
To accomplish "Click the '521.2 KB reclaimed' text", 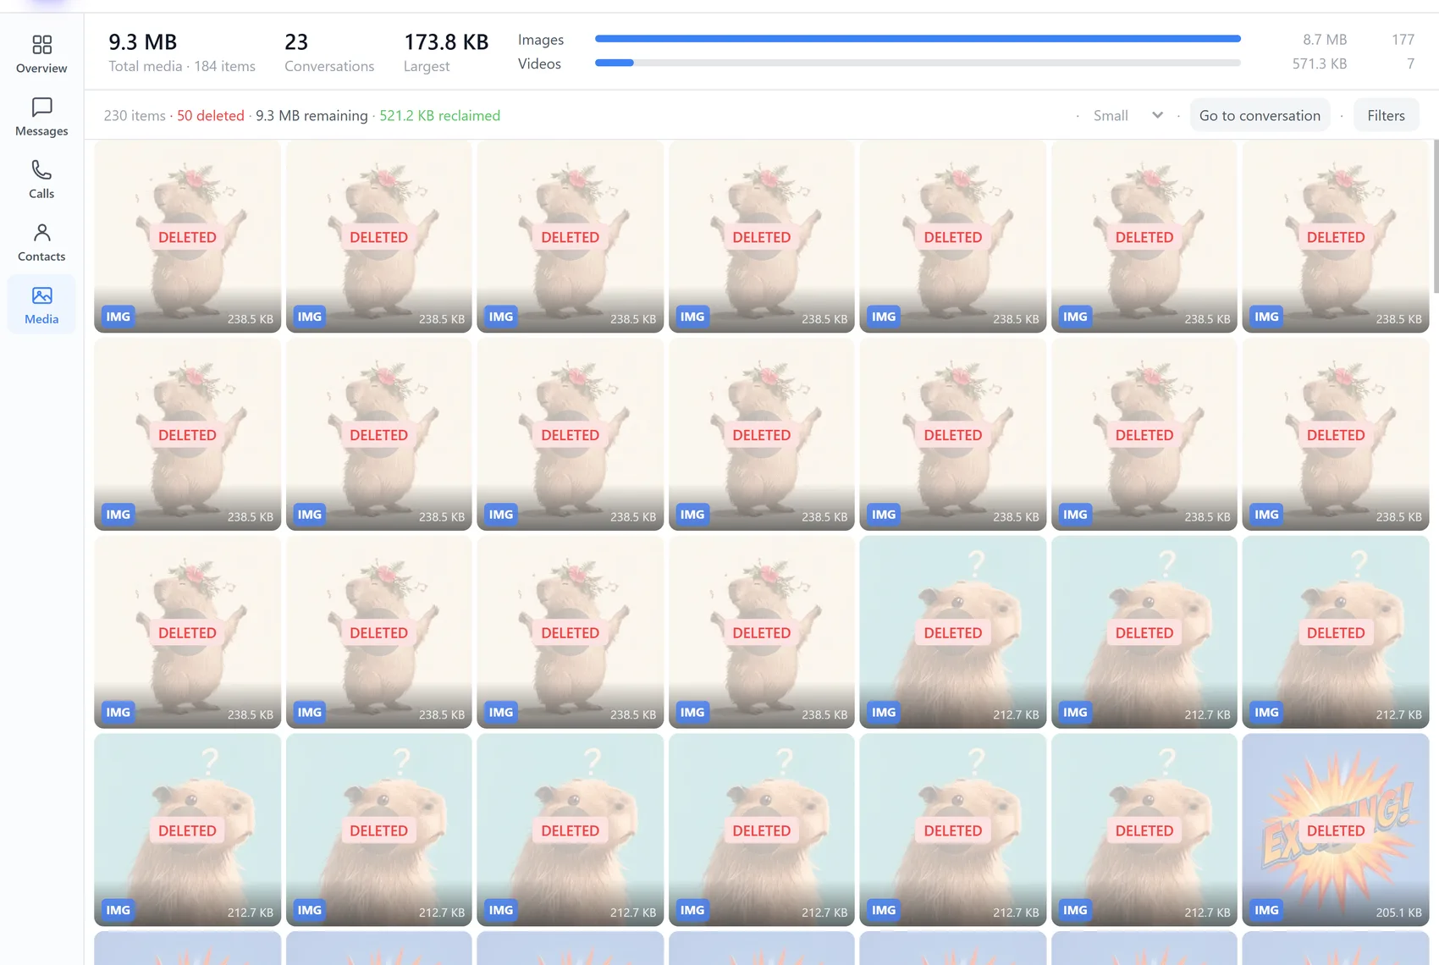I will click(x=439, y=115).
